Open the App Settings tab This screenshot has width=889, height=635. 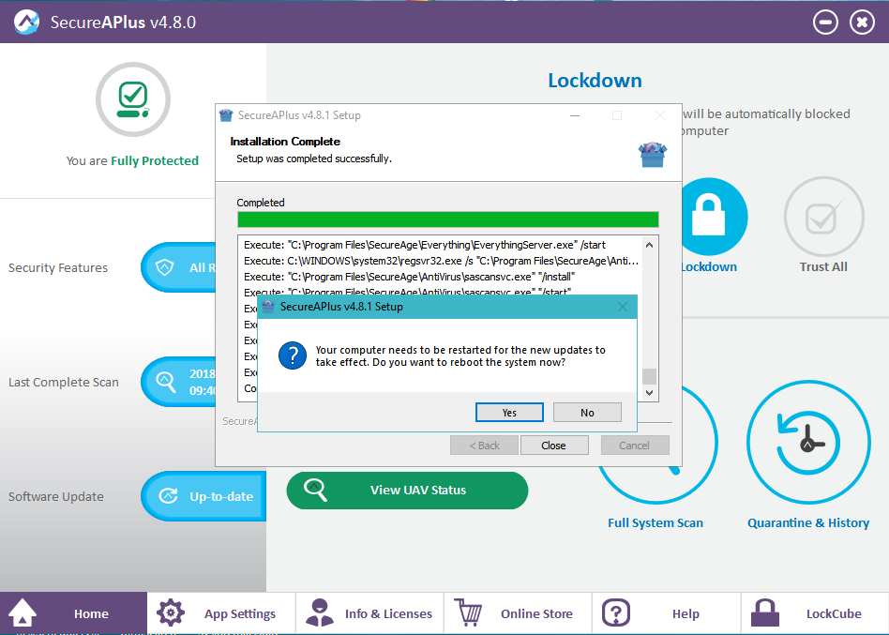point(221,613)
